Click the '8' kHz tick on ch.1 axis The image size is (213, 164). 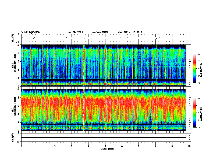[19, 53]
